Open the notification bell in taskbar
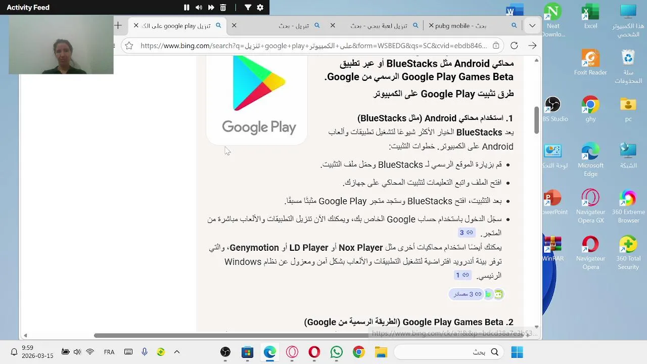Viewport: 647px width, 364px height. click(x=14, y=352)
